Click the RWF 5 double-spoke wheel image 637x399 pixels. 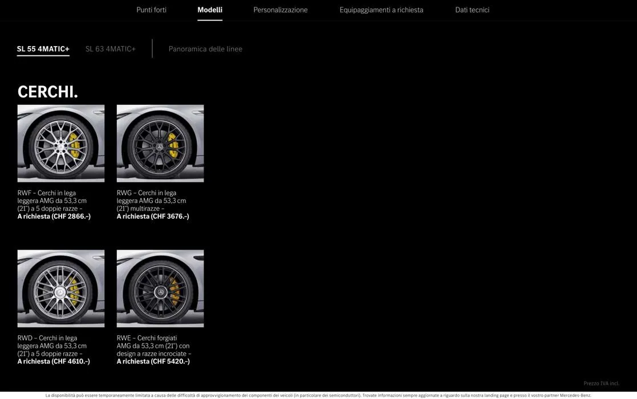pyautogui.click(x=61, y=143)
